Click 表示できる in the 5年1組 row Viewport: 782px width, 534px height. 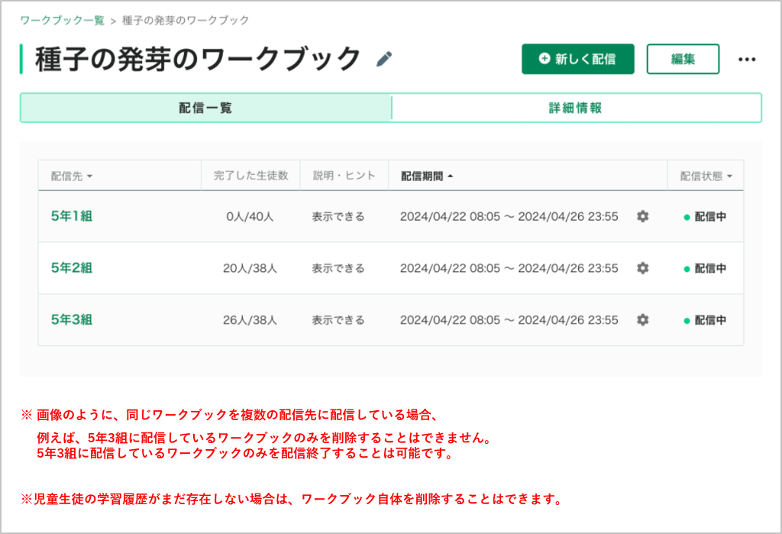(338, 217)
